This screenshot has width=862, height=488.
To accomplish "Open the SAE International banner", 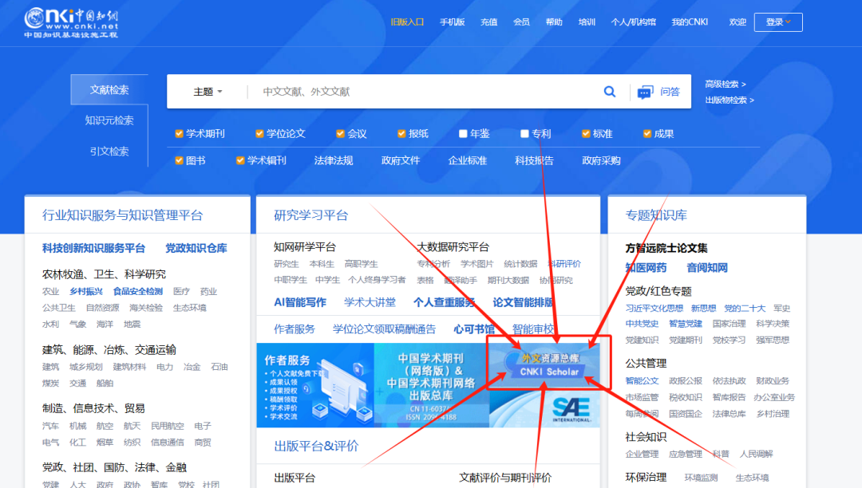I will pos(544,408).
